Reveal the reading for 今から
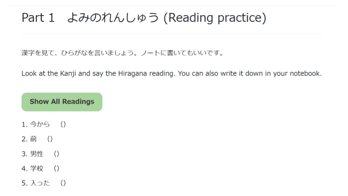Viewport: 348px width, 196px height. 63,124
